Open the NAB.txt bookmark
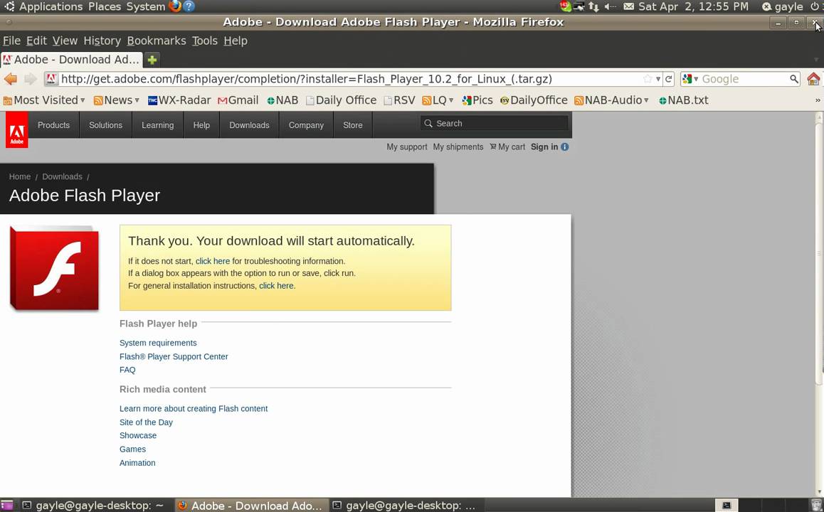Image resolution: width=824 pixels, height=512 pixels. point(683,100)
